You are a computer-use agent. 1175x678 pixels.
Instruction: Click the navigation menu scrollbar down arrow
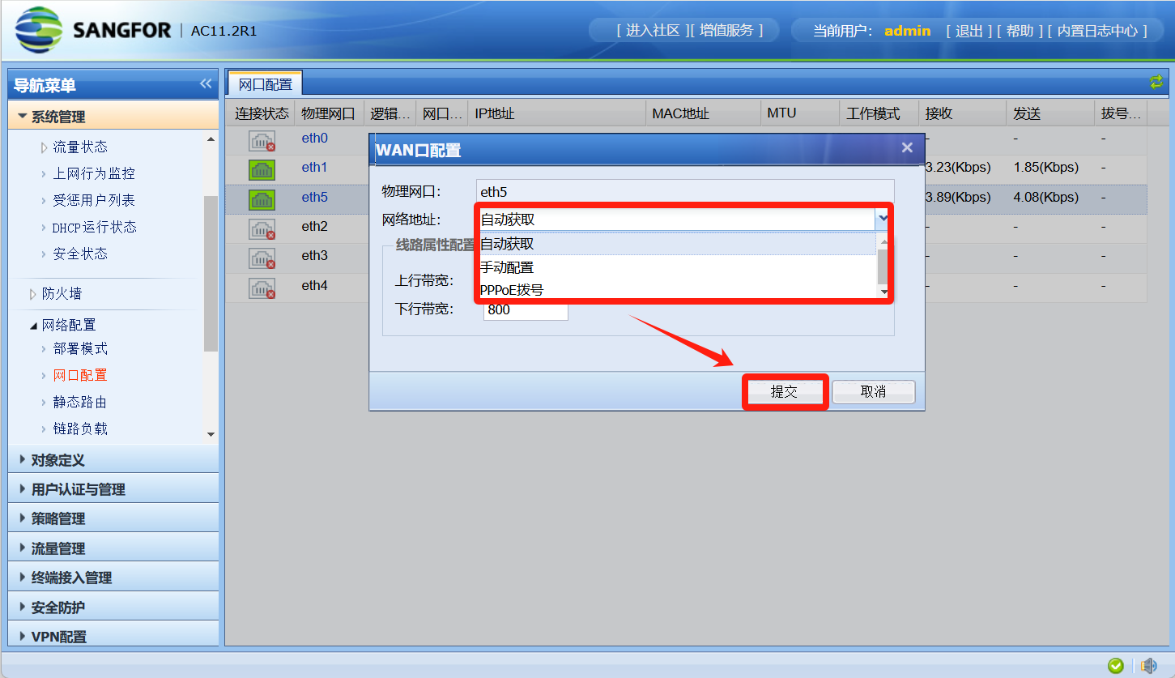click(211, 434)
